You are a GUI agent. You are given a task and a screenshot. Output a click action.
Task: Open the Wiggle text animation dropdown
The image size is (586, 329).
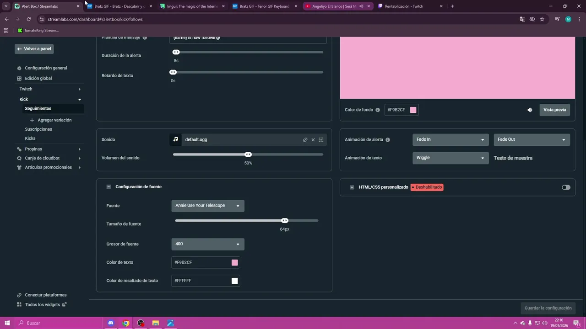point(450,158)
